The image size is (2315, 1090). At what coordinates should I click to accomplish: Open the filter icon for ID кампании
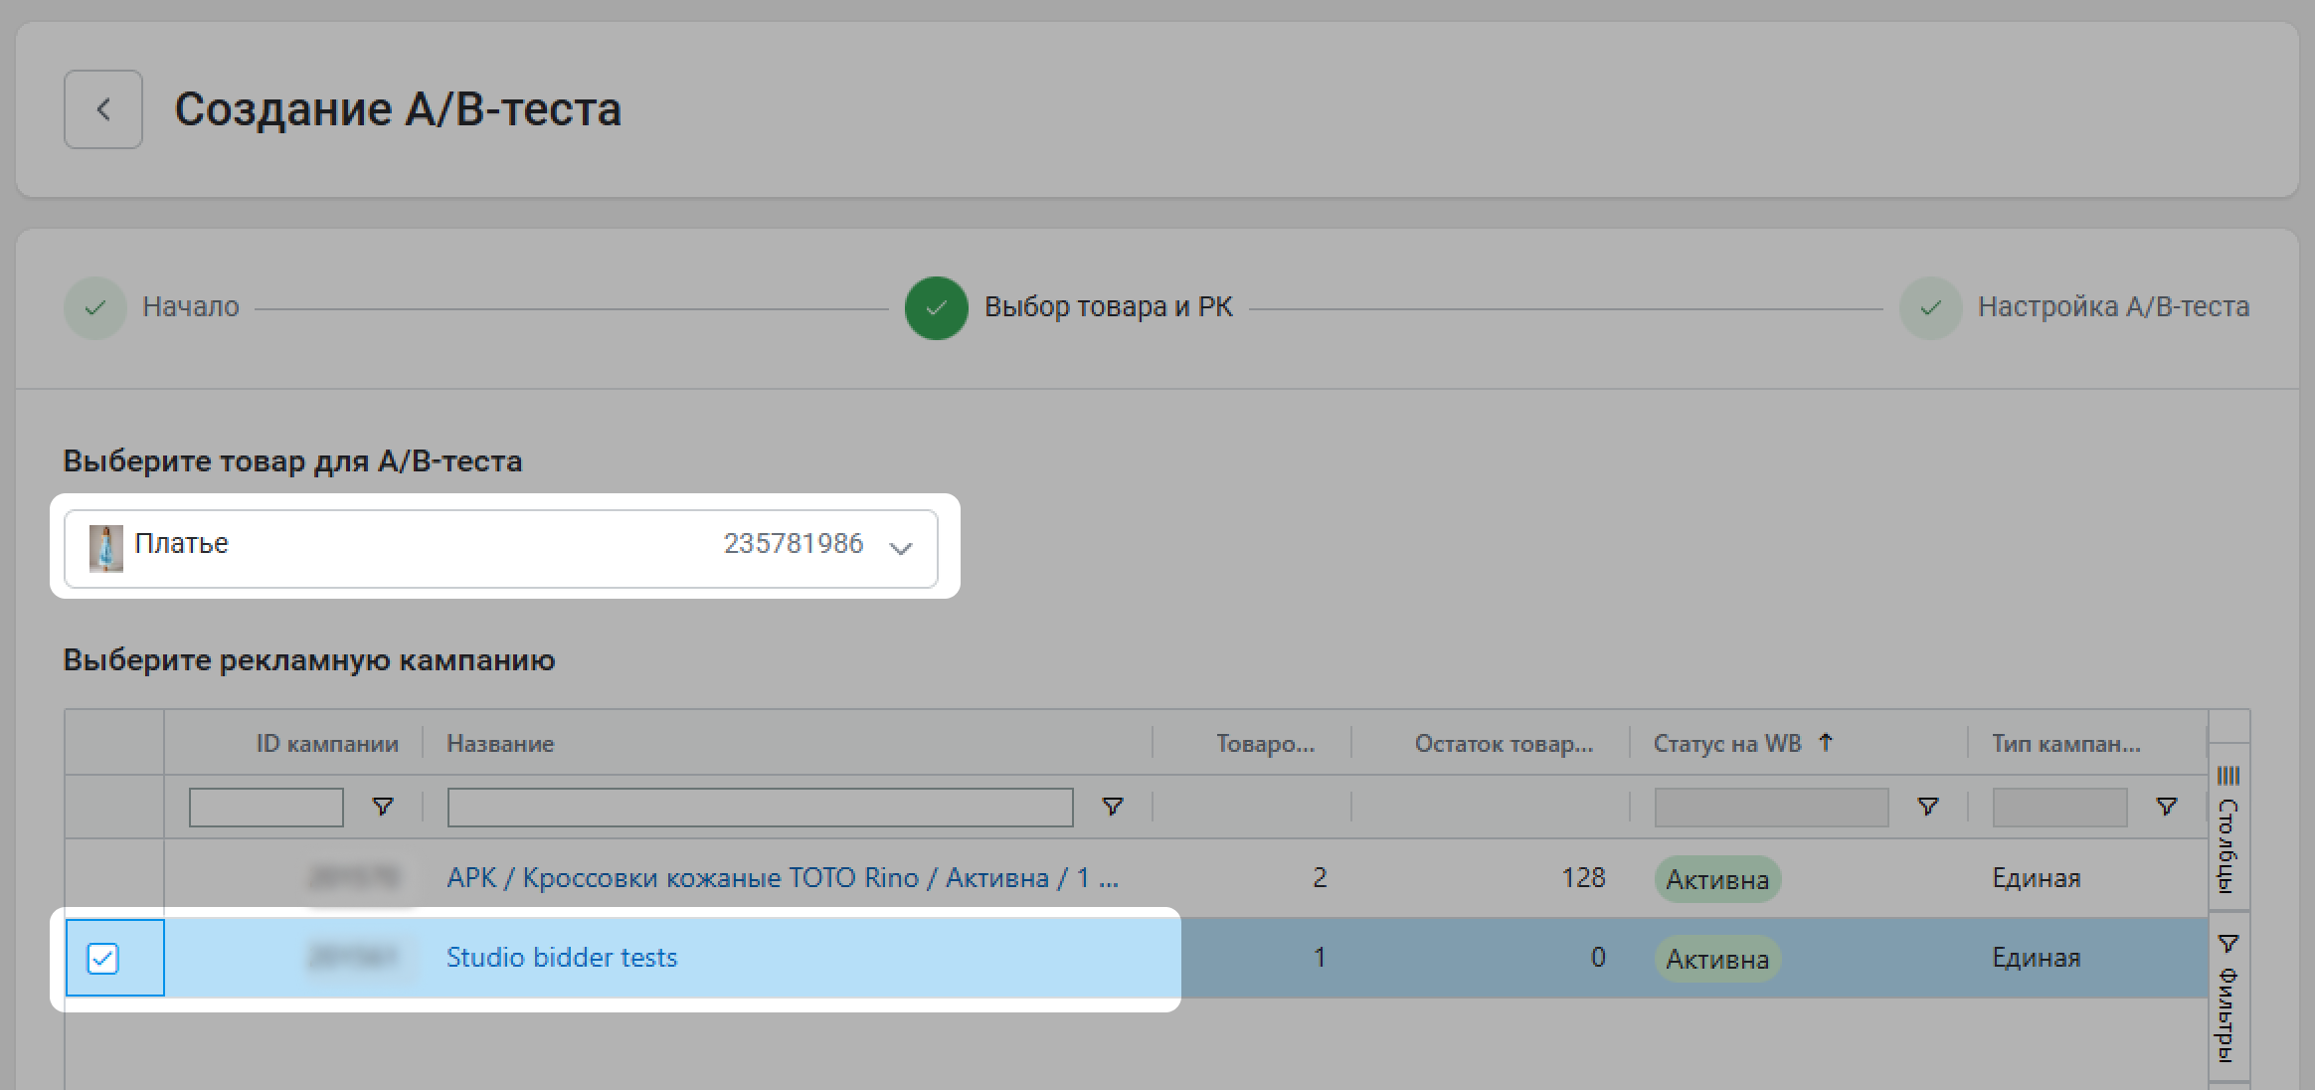click(x=383, y=807)
